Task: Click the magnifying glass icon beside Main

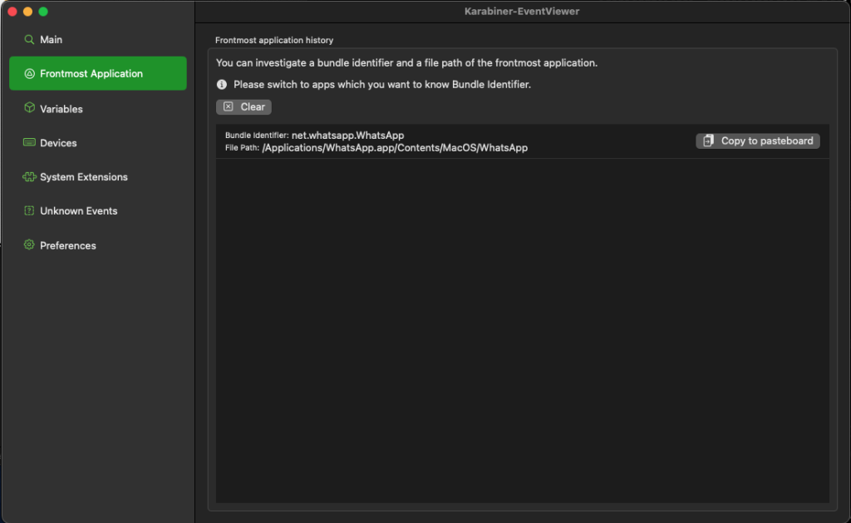Action: click(29, 40)
